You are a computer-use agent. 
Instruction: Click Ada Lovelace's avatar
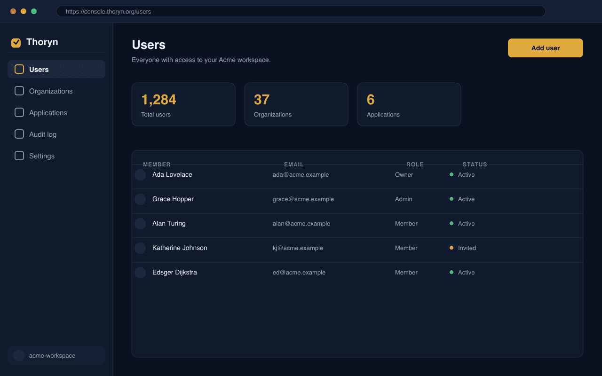point(140,175)
